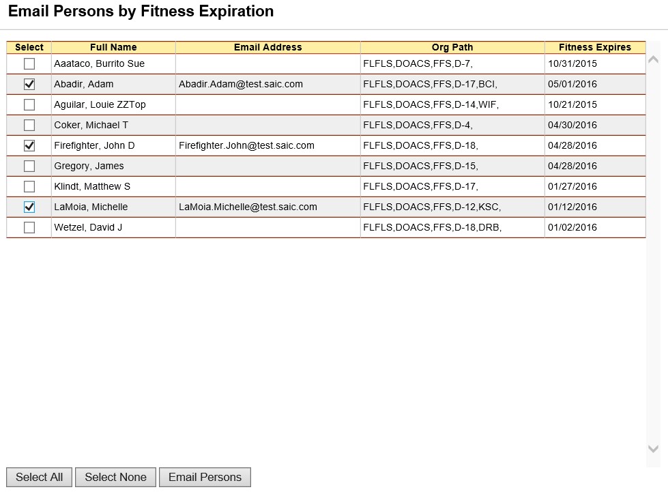Check the Klindt, Matthew S row box
Image resolution: width=668 pixels, height=496 pixels.
pos(29,187)
